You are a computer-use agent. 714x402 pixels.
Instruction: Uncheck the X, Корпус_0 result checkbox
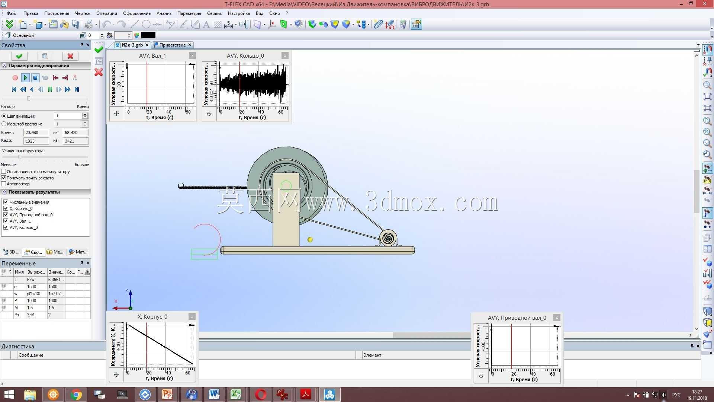click(x=6, y=208)
